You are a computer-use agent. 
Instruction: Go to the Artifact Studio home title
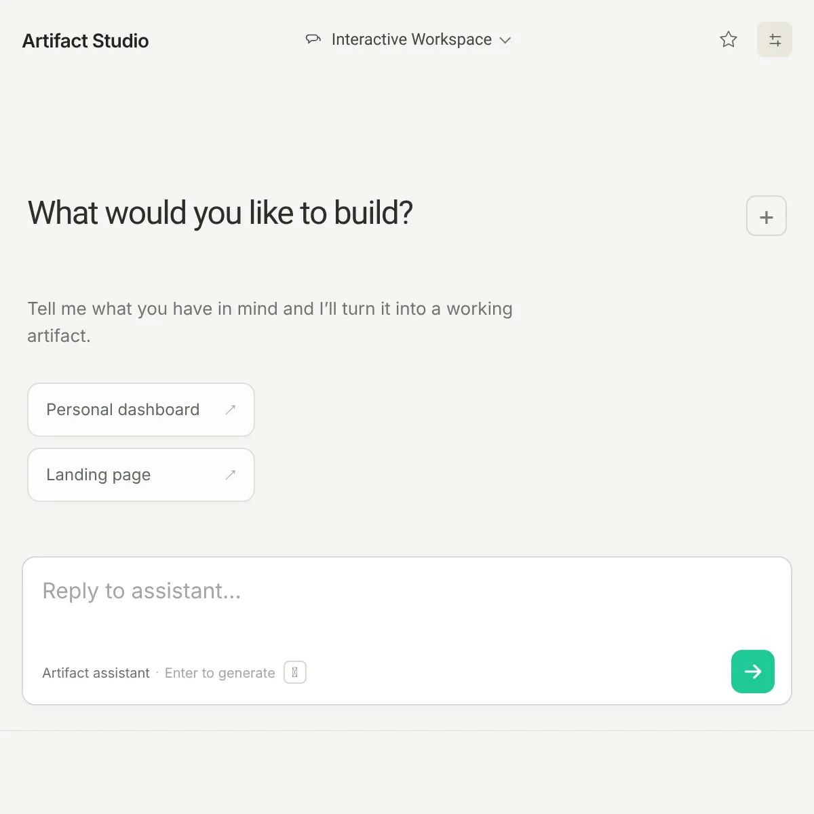click(x=85, y=41)
